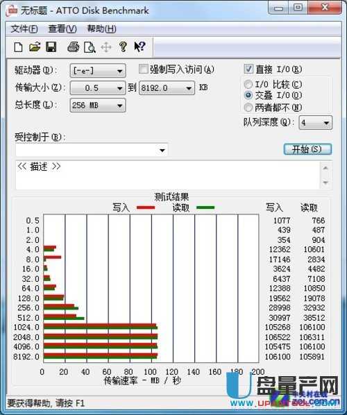Viewport: 347px width, 415px height.
Task: Open a saved benchmark file icon
Action: (35, 47)
